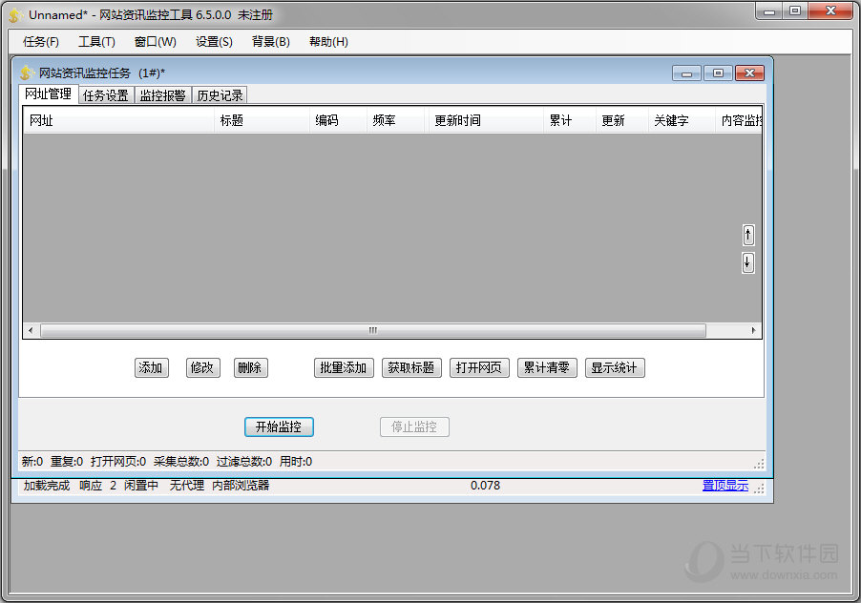861x603 pixels.
Task: Maximize the inner 网站资讯监控任务 window
Action: 718,73
